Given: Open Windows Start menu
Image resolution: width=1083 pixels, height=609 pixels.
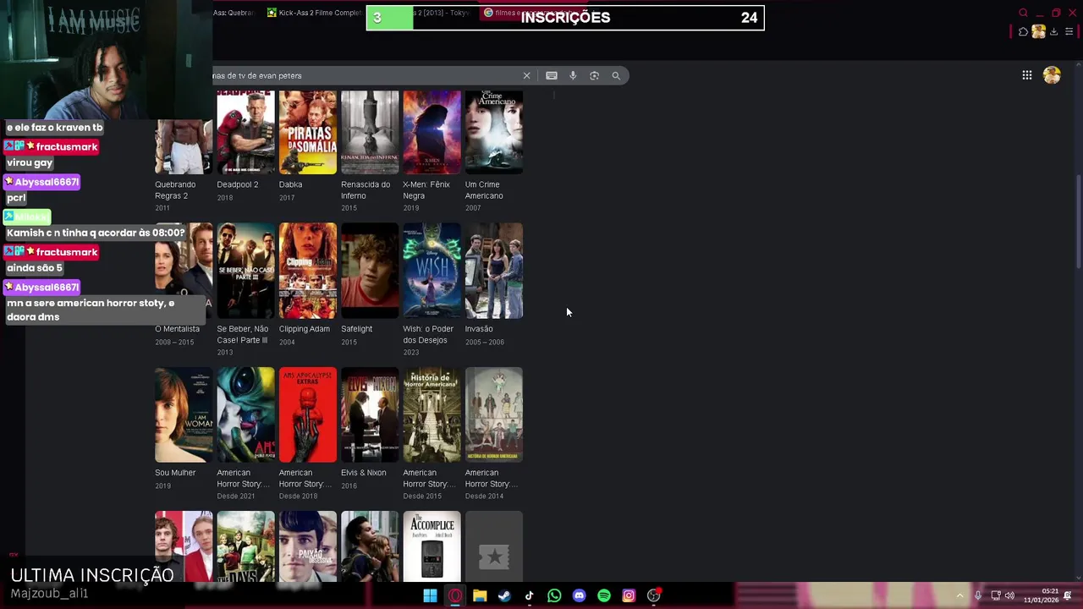Looking at the screenshot, I should tap(430, 595).
